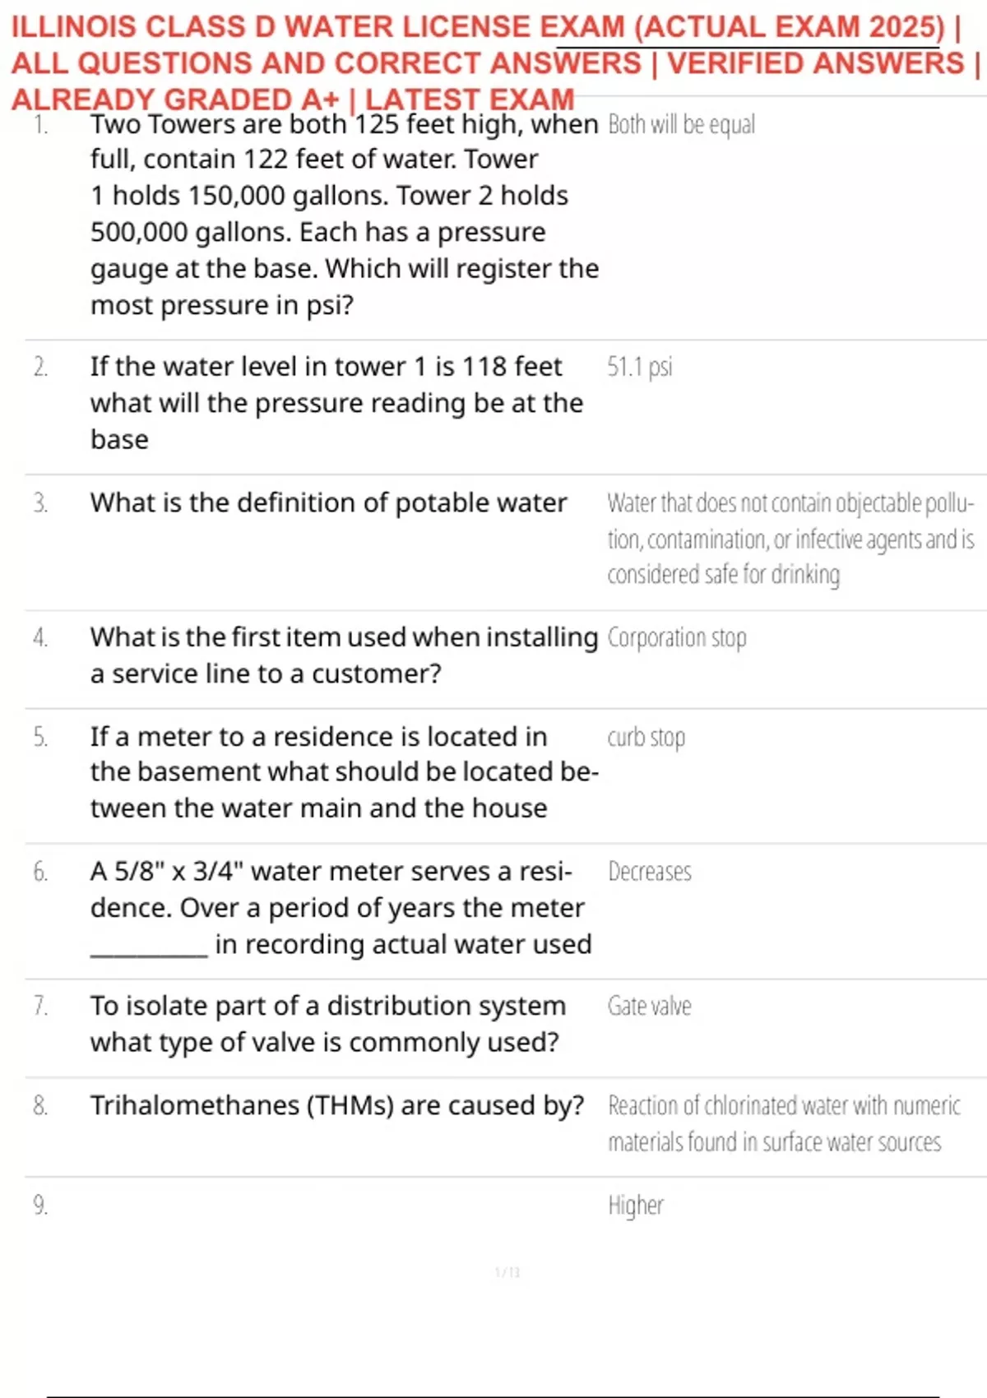Select question 1 about two towers
This screenshot has height=1398, width=987.
pyautogui.click(x=345, y=215)
